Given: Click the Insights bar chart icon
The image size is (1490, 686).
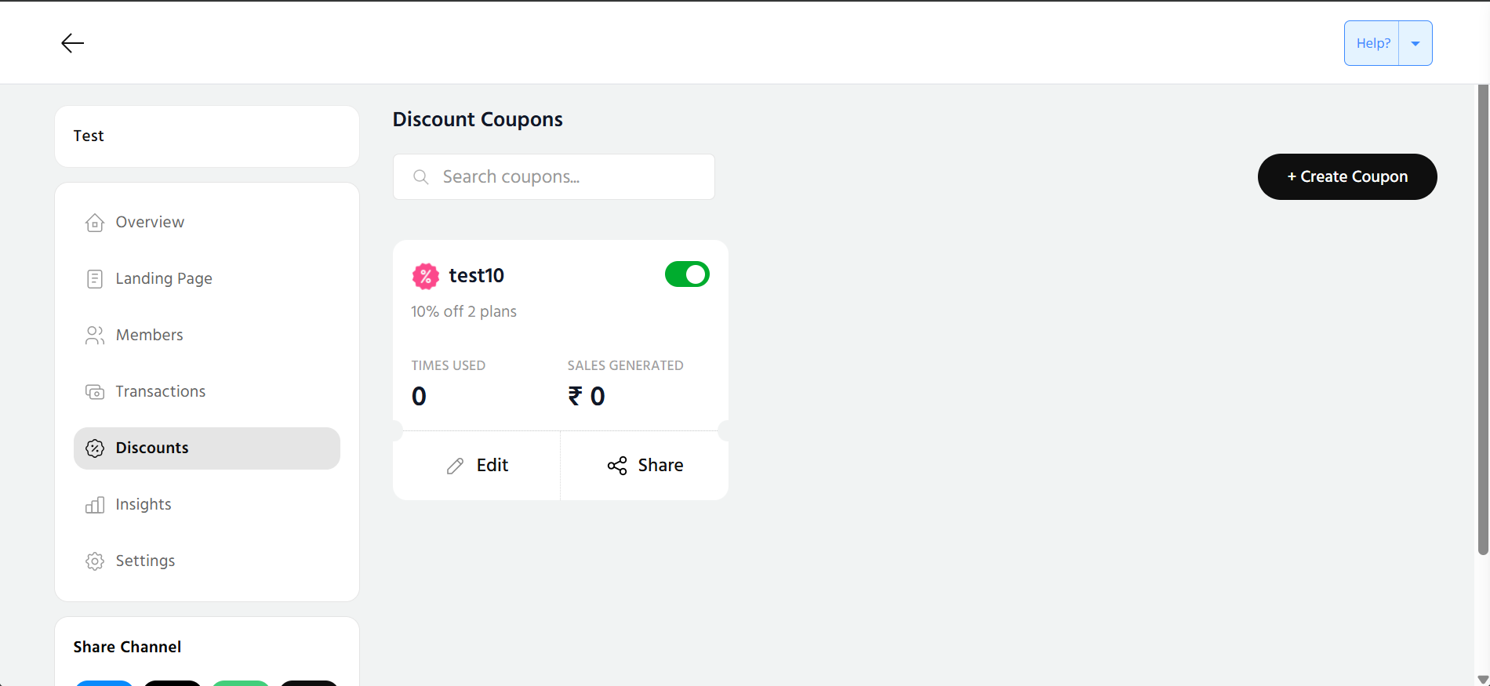Looking at the screenshot, I should [x=95, y=505].
